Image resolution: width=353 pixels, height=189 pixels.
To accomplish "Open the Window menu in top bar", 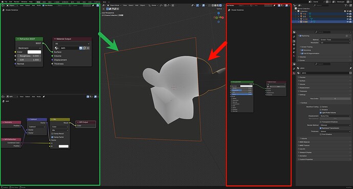I will point(24,2).
